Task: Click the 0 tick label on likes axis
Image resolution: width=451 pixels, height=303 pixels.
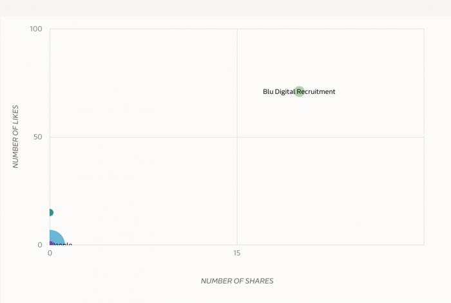Action: pos(40,245)
